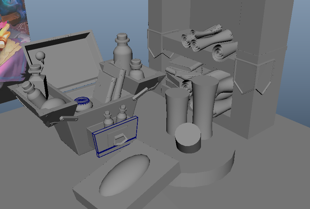The height and width of the screenshot is (209, 310).
Task: Select the small bottle in the right tray
Action: tap(136, 69)
